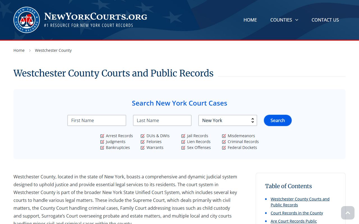Viewport: 359px width, 224px height.
Task: Open the New York state dropdown
Action: [228, 120]
